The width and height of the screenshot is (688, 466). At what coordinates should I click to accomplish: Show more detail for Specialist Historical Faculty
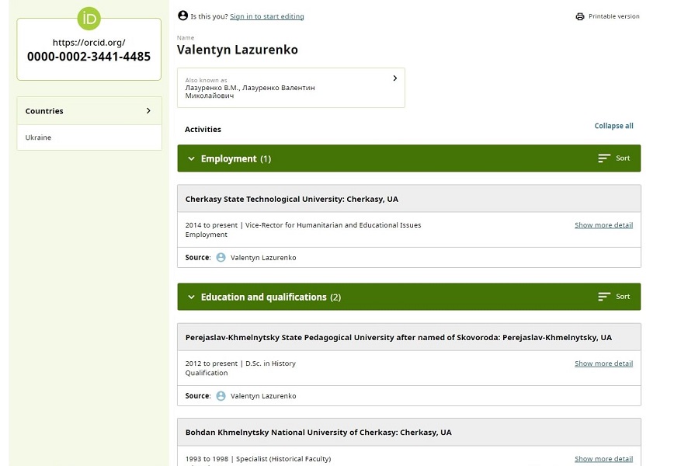pyautogui.click(x=604, y=458)
